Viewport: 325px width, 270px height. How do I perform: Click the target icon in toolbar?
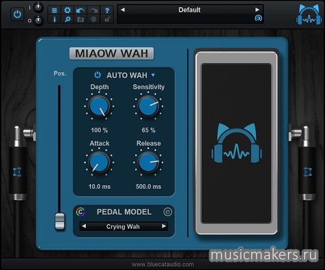coord(94,20)
